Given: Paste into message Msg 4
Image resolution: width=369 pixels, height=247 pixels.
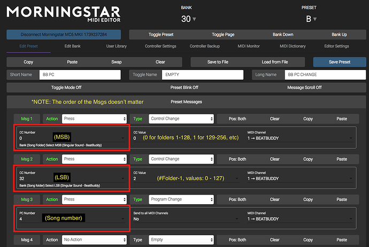Looking at the screenshot, I should point(342,240).
